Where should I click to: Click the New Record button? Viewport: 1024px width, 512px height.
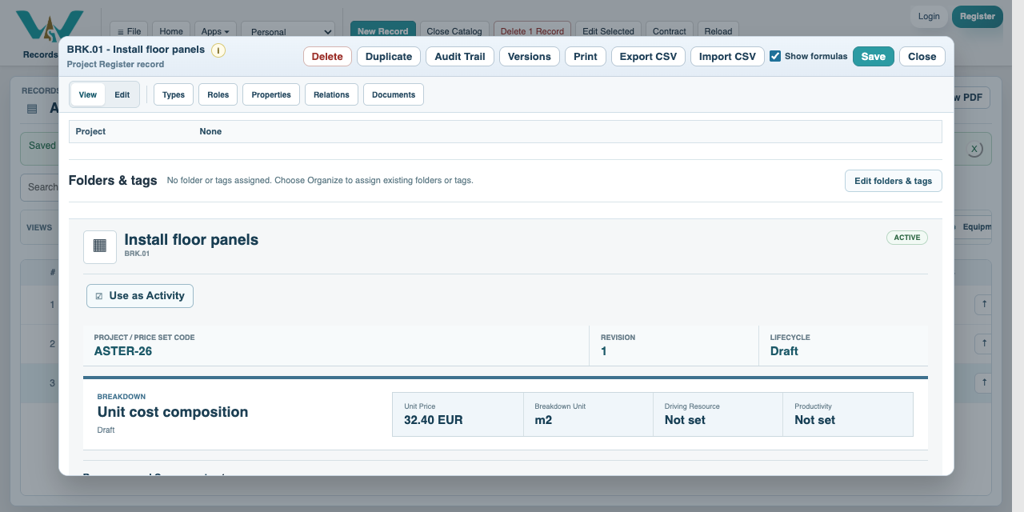click(383, 31)
